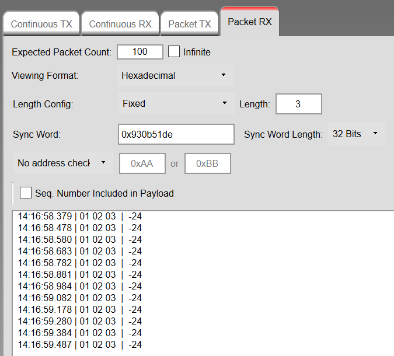
Task: Click the Length input field
Action: click(298, 104)
